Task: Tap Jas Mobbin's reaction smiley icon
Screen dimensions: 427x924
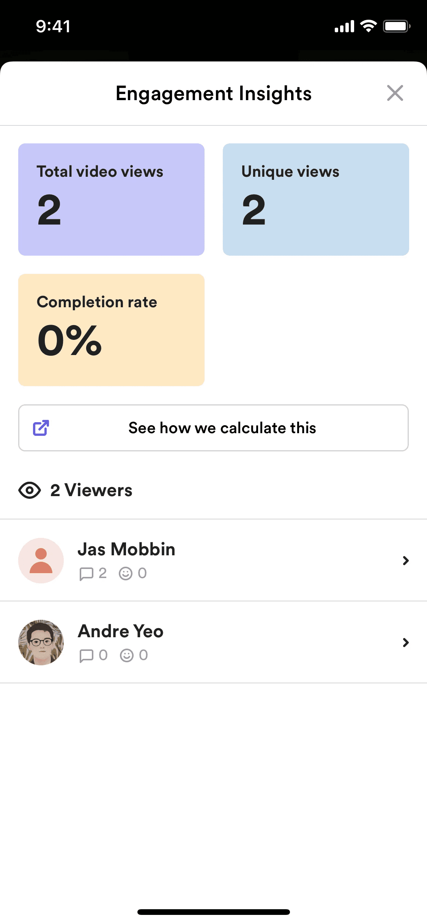Action: [x=126, y=574]
